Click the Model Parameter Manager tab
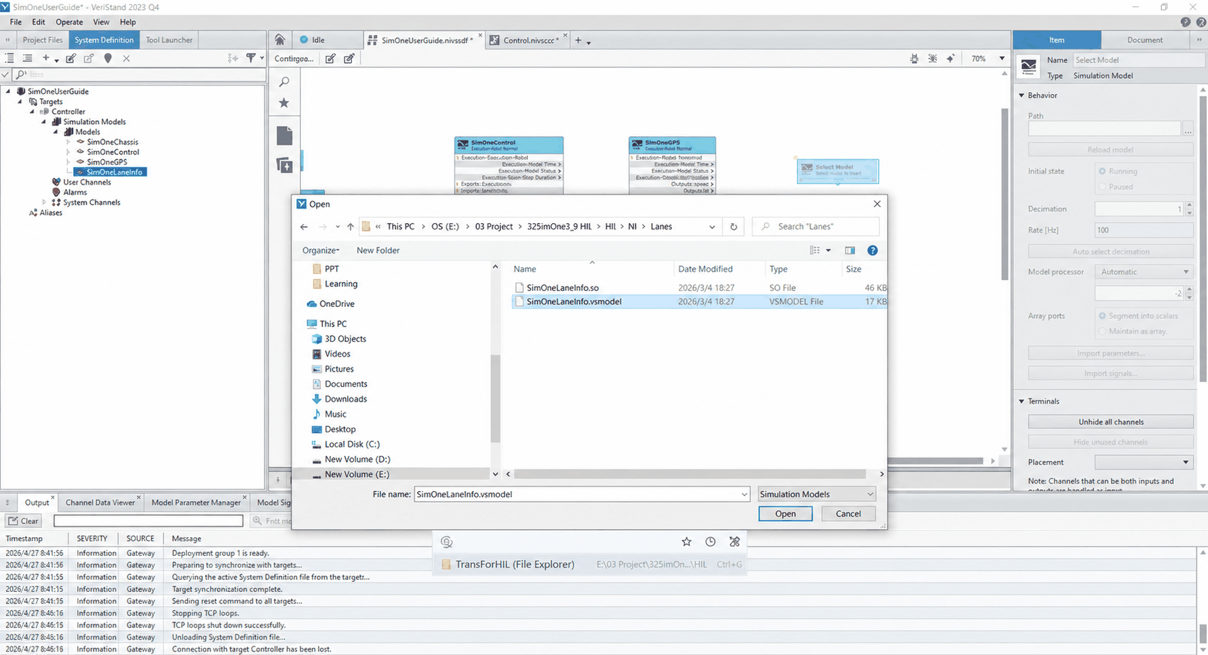The width and height of the screenshot is (1208, 655). point(196,502)
